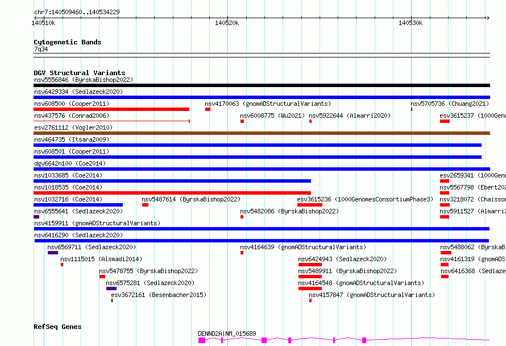Click nsv1115015 (Alsmadi2014) label
The image size is (506, 346).
[101, 259]
